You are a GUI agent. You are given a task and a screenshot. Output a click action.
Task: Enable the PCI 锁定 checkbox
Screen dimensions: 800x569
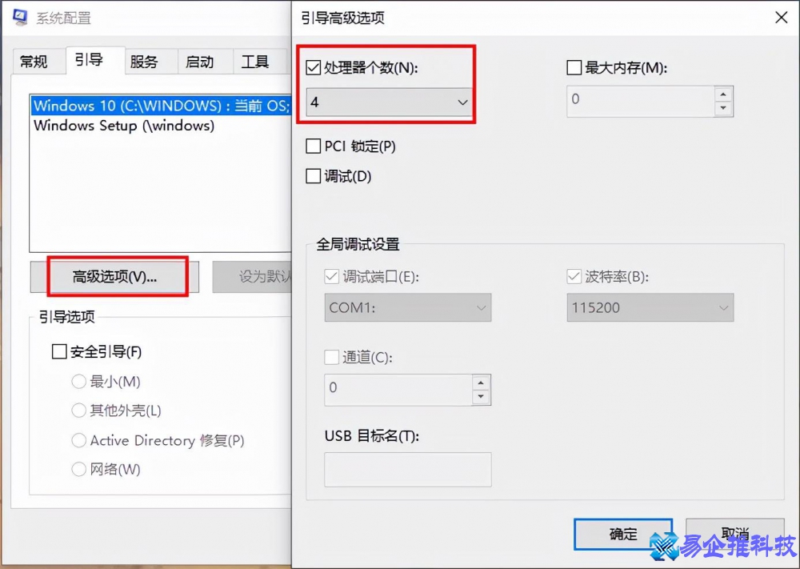312,146
